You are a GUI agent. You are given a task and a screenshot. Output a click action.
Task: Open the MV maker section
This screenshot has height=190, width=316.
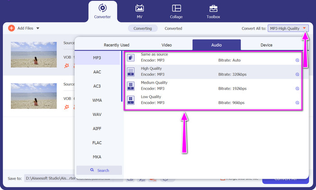pos(140,12)
